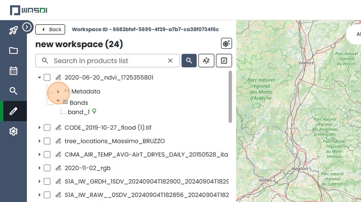
Task: Check the S1A_IW_GRDH_1SDV product checkbox
Action: click(x=47, y=181)
